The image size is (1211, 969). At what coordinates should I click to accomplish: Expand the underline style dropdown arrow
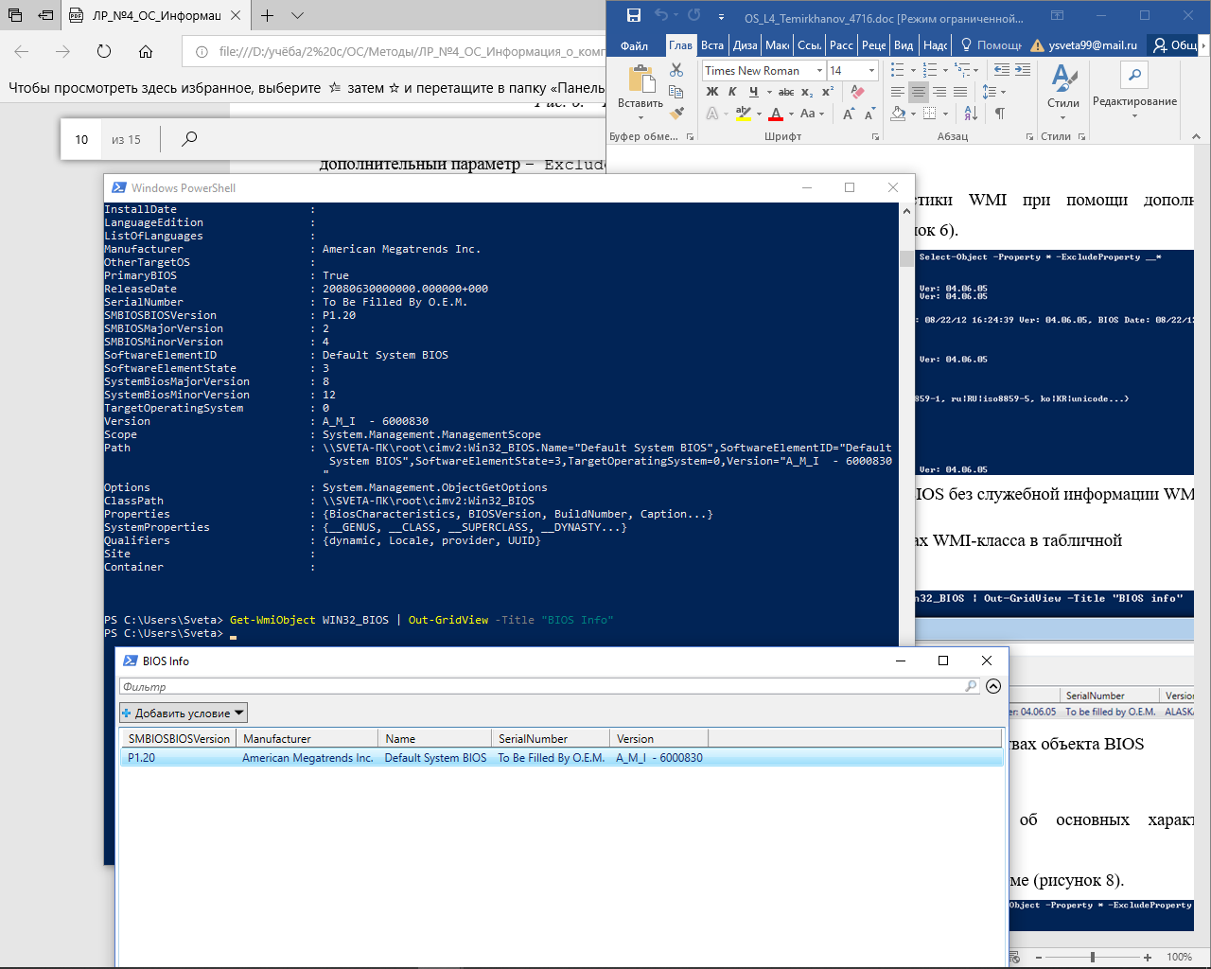coord(768,92)
